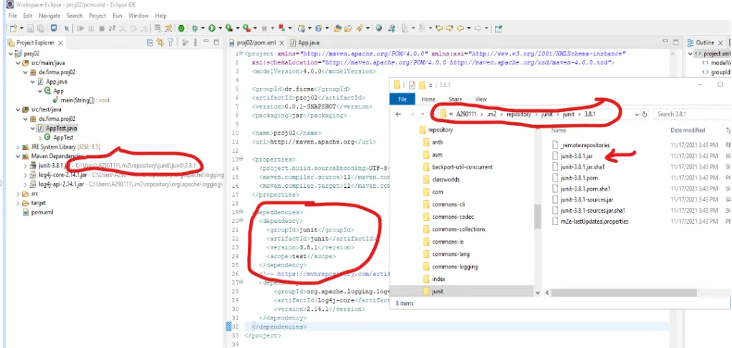Expand the log4j-core-2.14.1.jar entry
Image resolution: width=732 pixels, height=348 pixels.
tap(25, 175)
